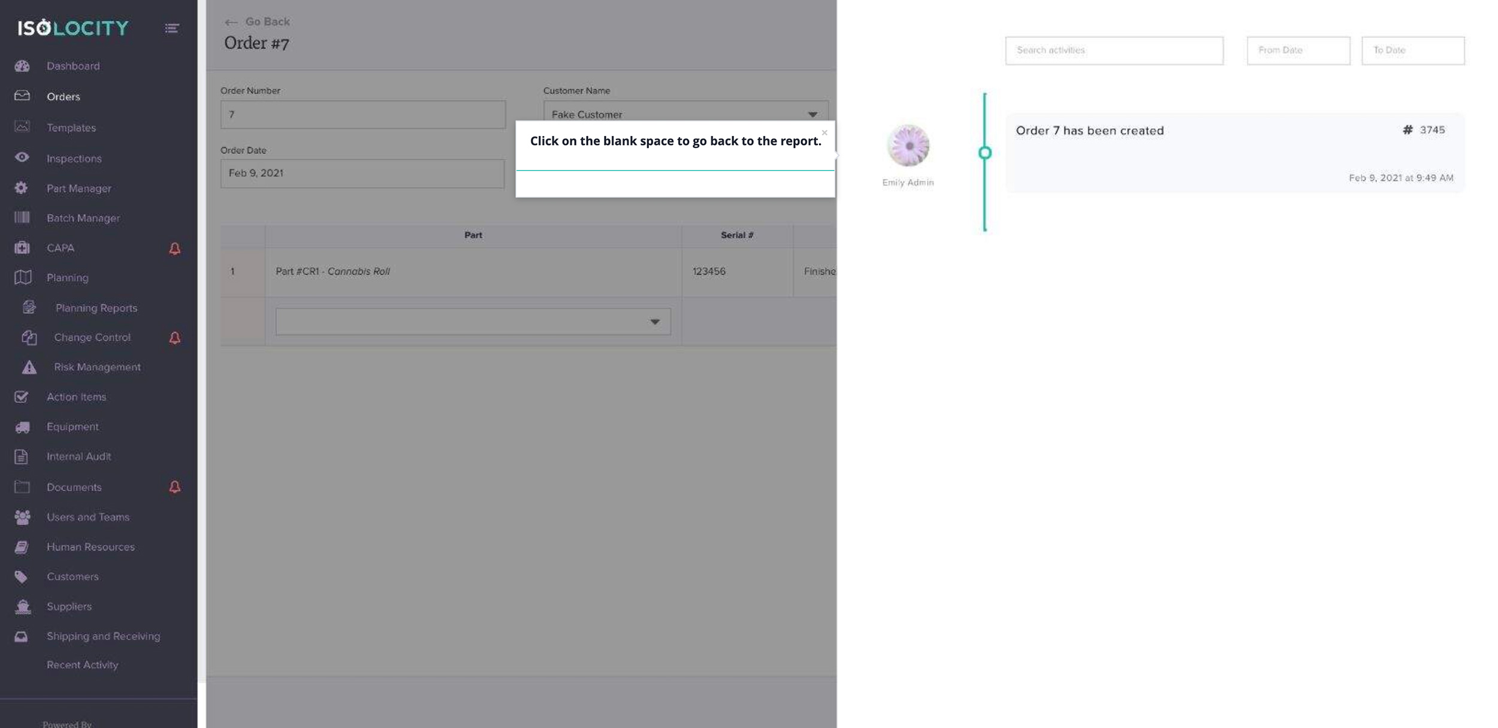Click 'Feb 9, 2021 at 9:49 AM' timestamp
Screen dimensions: 1498x728
click(1401, 178)
